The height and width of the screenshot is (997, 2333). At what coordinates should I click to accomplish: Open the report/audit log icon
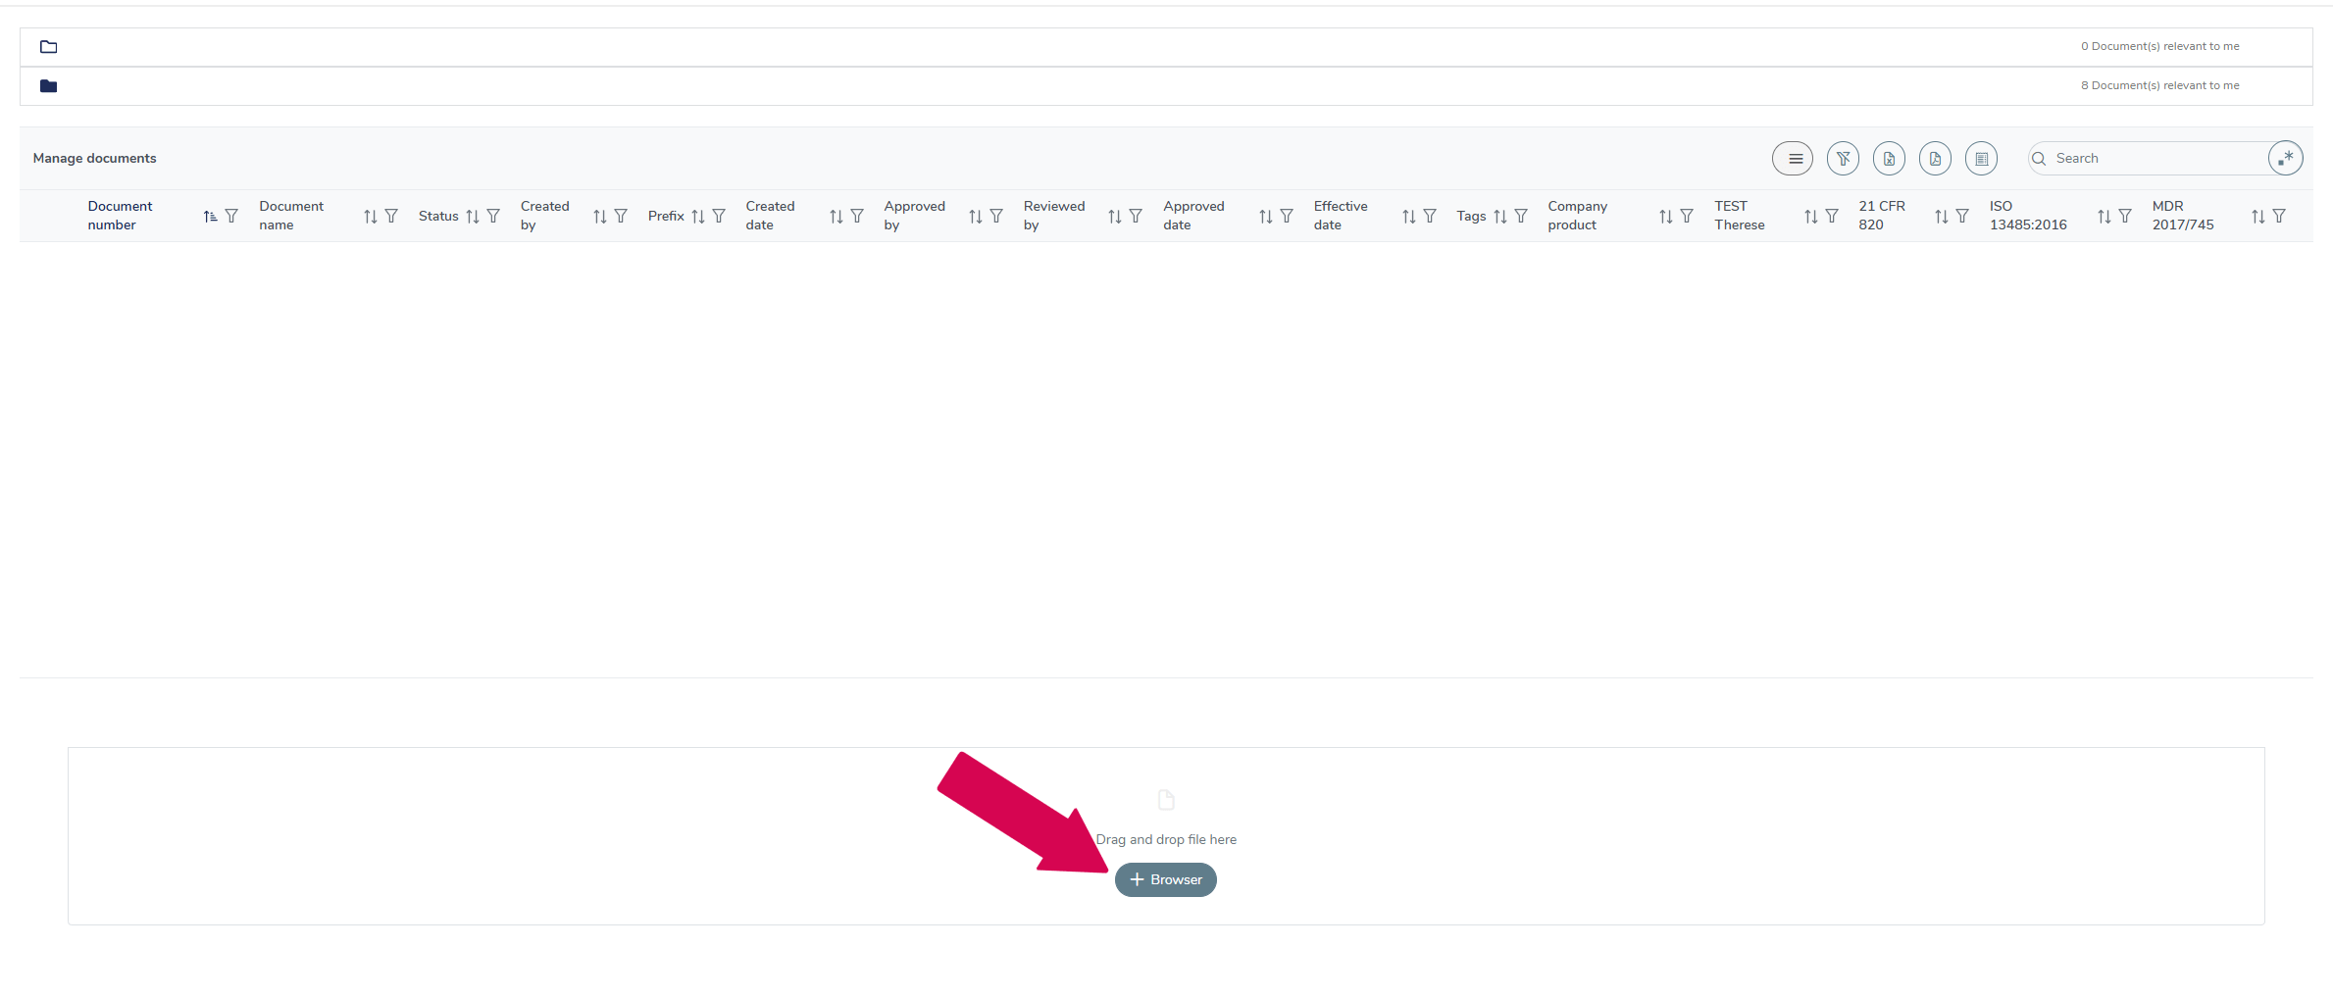tap(1982, 158)
